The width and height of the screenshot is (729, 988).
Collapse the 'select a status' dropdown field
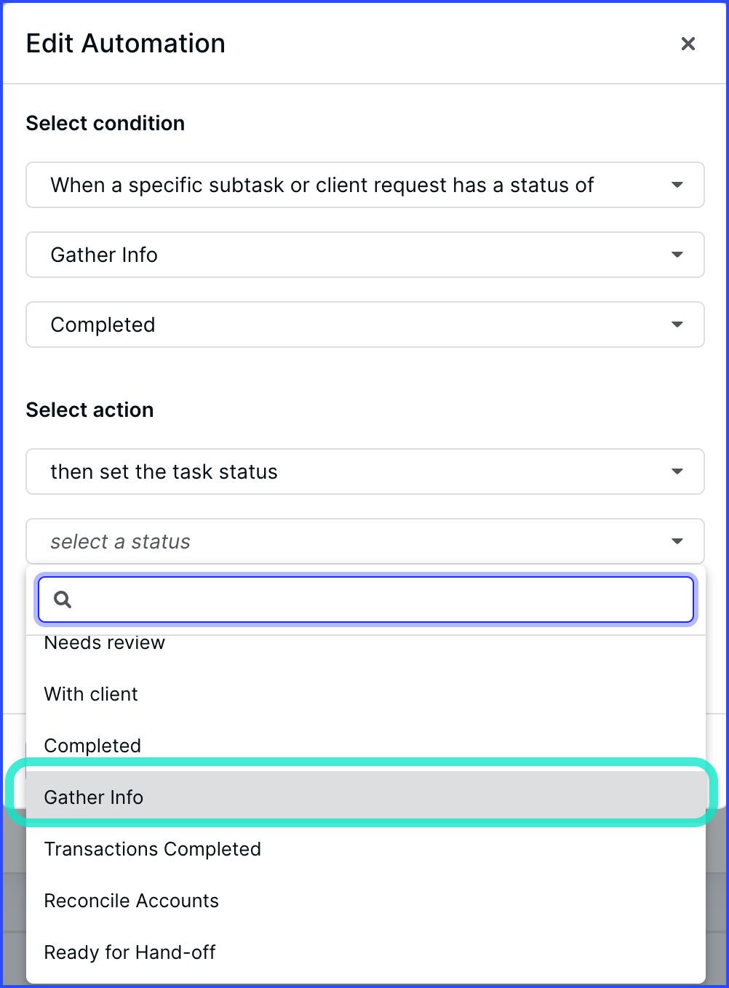(x=365, y=541)
